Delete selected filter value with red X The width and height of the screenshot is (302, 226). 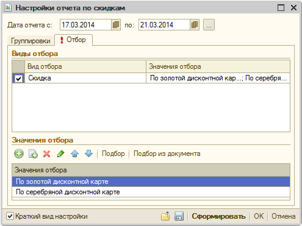pyautogui.click(x=46, y=154)
